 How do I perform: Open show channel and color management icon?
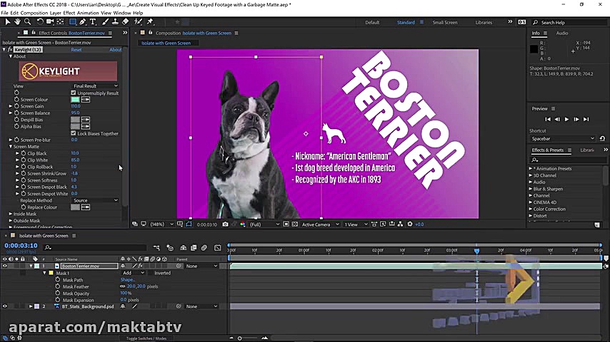tap(243, 224)
